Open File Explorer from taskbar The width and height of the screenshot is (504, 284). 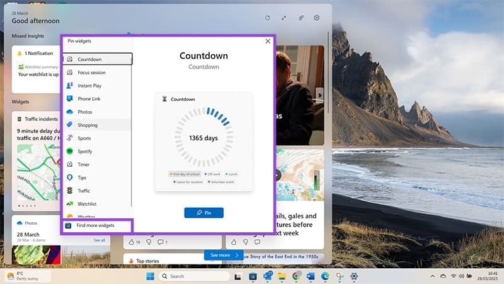282,276
